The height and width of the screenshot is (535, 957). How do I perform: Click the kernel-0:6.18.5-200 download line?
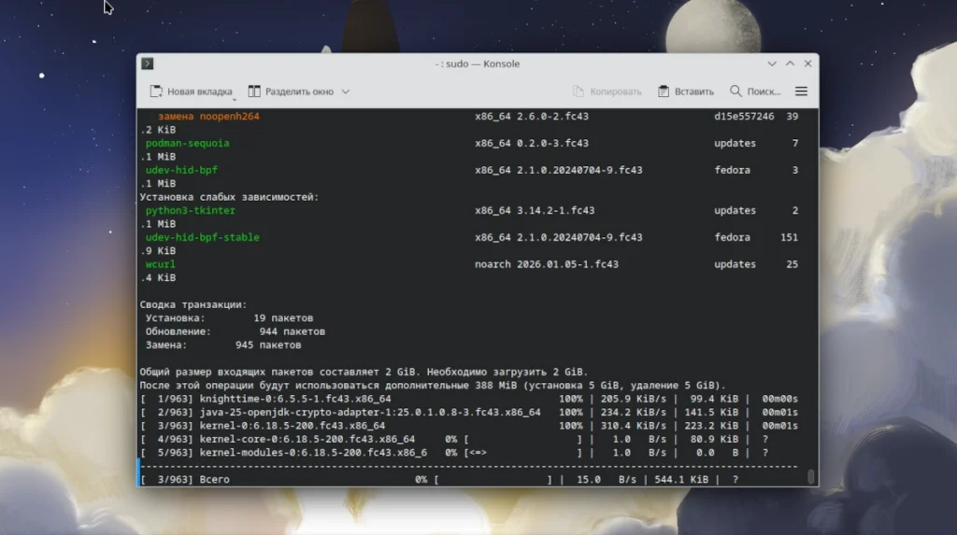(x=469, y=426)
